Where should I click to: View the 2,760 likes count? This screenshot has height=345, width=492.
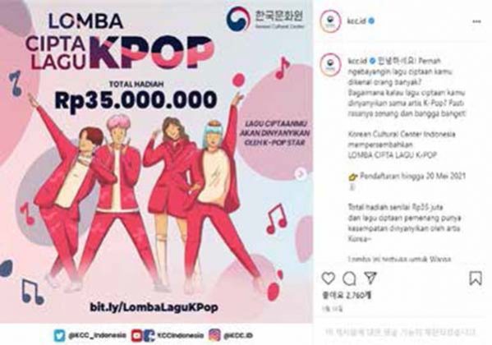pos(347,296)
